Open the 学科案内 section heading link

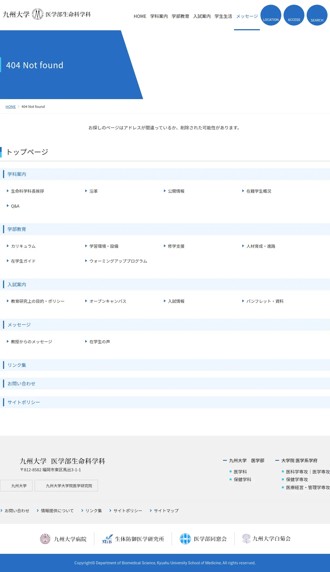[x=17, y=174]
